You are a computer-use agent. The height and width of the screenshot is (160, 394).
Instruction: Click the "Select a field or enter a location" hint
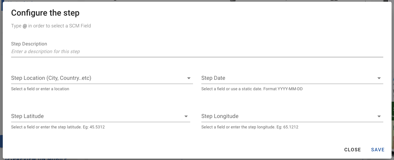click(40, 89)
